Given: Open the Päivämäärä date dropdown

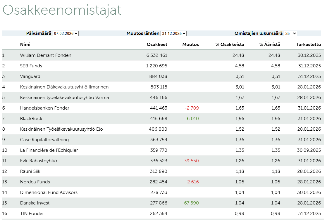Looking at the screenshot, I should coord(66,34).
